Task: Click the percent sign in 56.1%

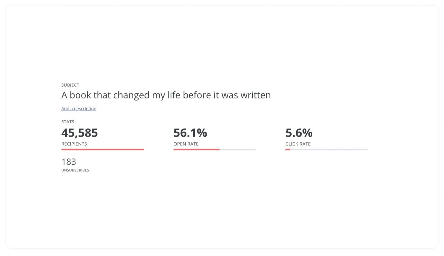Action: click(202, 133)
